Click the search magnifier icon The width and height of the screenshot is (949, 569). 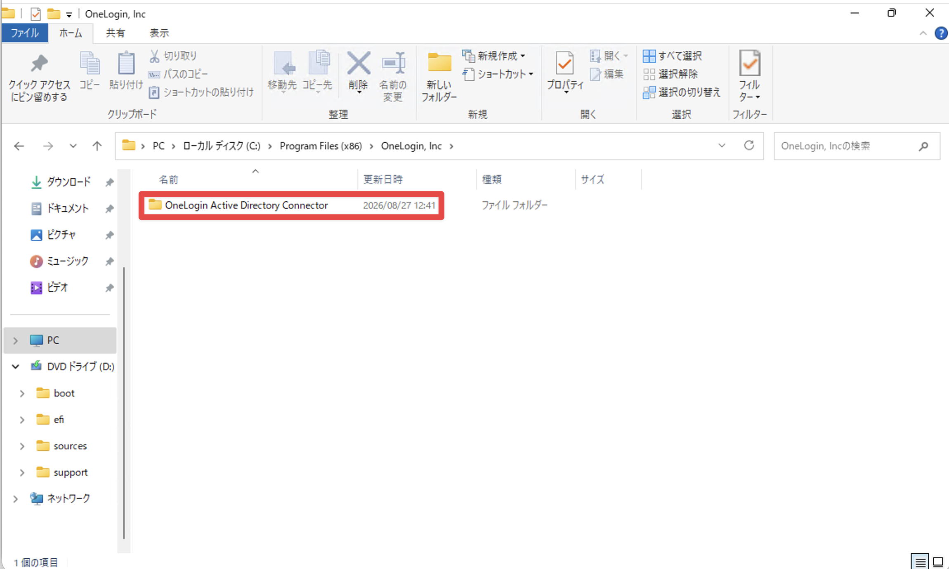coord(924,146)
